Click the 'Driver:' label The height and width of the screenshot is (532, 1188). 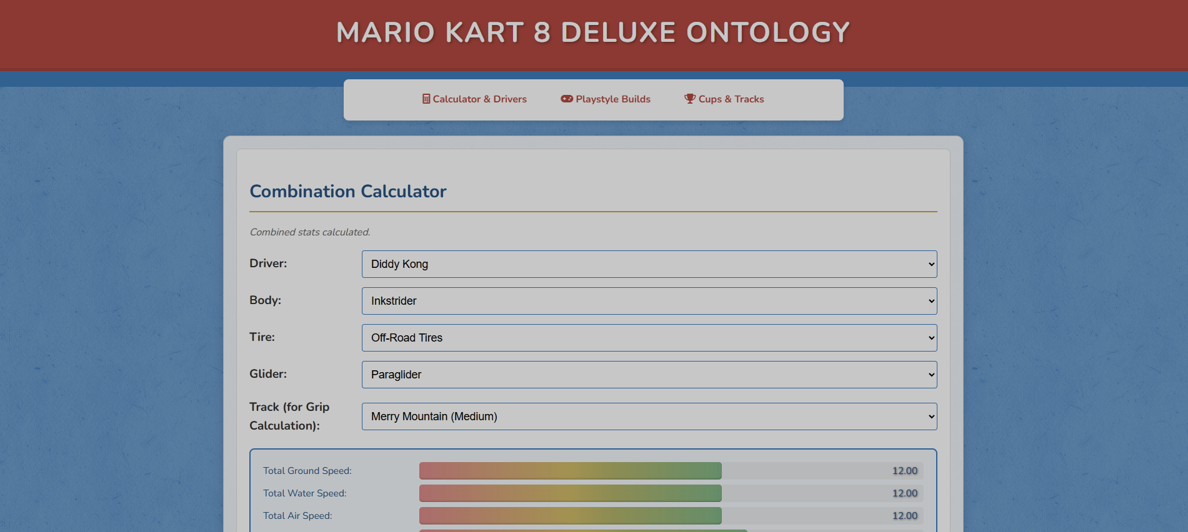(x=268, y=264)
